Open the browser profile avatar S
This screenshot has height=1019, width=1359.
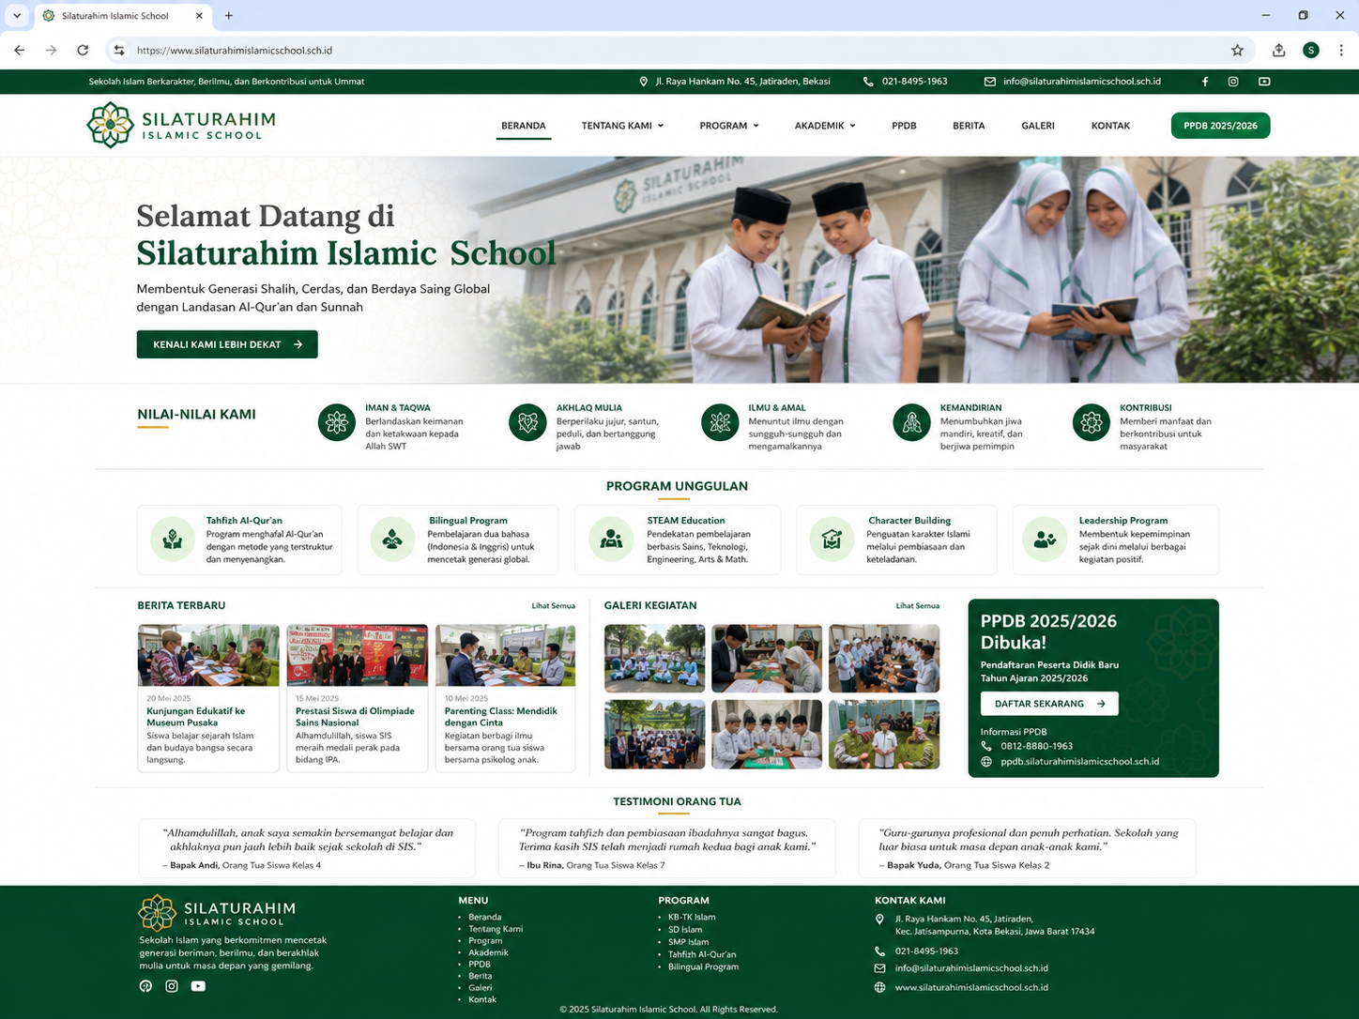(x=1311, y=51)
